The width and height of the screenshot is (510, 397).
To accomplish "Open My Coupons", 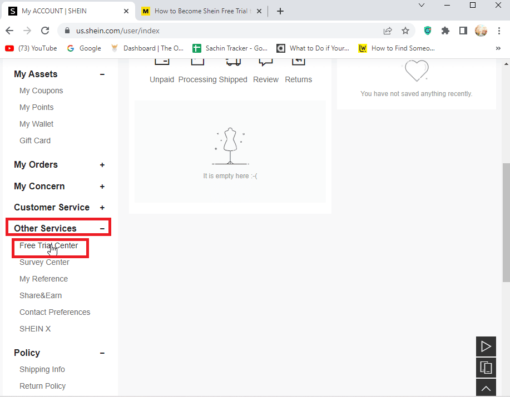I will [x=41, y=91].
